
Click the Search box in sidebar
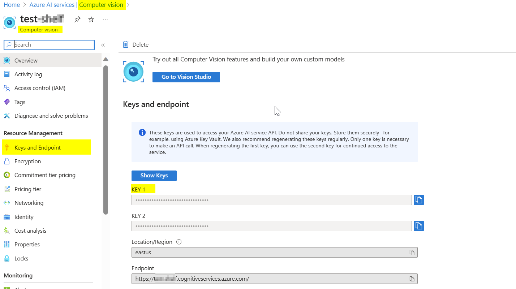click(x=49, y=45)
